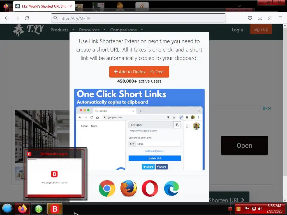The width and height of the screenshot is (287, 215).
Task: Click the T.LY logo
Action: (28, 30)
